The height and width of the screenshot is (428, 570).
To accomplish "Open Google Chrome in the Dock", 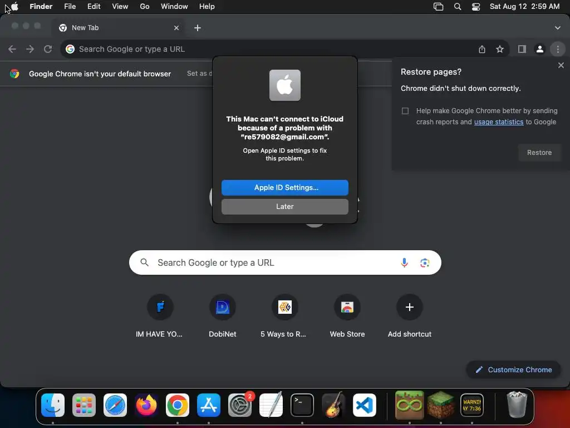I will (x=178, y=405).
